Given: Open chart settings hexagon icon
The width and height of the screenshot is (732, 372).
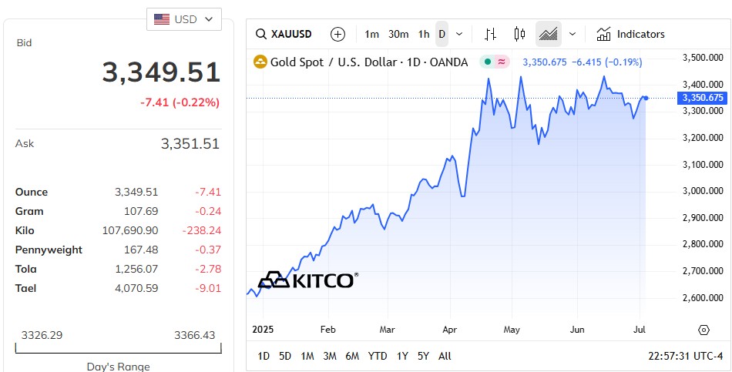Looking at the screenshot, I should coord(703,330).
